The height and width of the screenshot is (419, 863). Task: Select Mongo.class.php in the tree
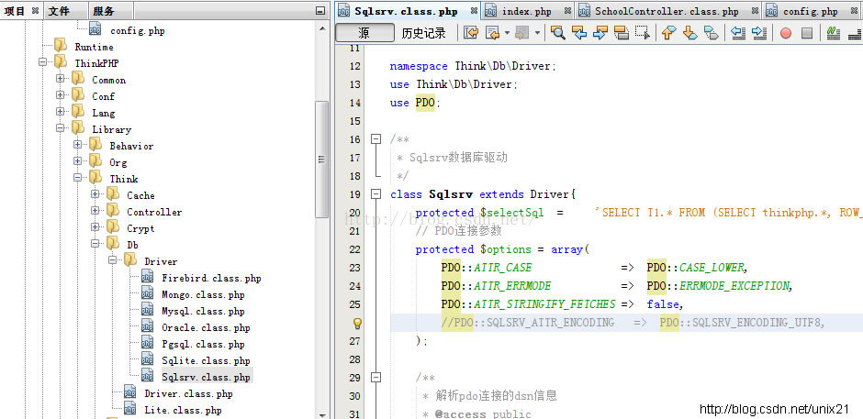(203, 294)
